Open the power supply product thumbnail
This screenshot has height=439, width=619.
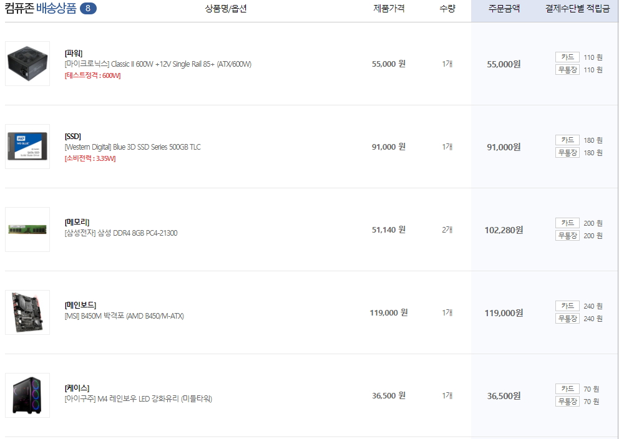coord(27,64)
